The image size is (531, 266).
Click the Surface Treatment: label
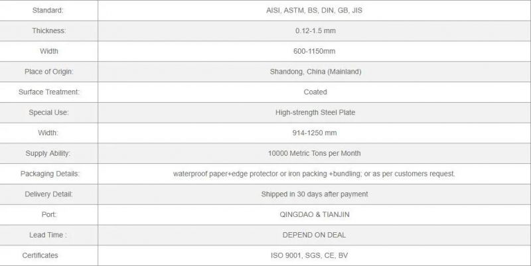(x=48, y=92)
